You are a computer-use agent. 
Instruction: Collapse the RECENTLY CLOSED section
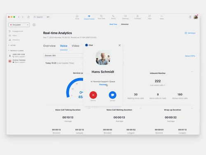(x=16, y=51)
